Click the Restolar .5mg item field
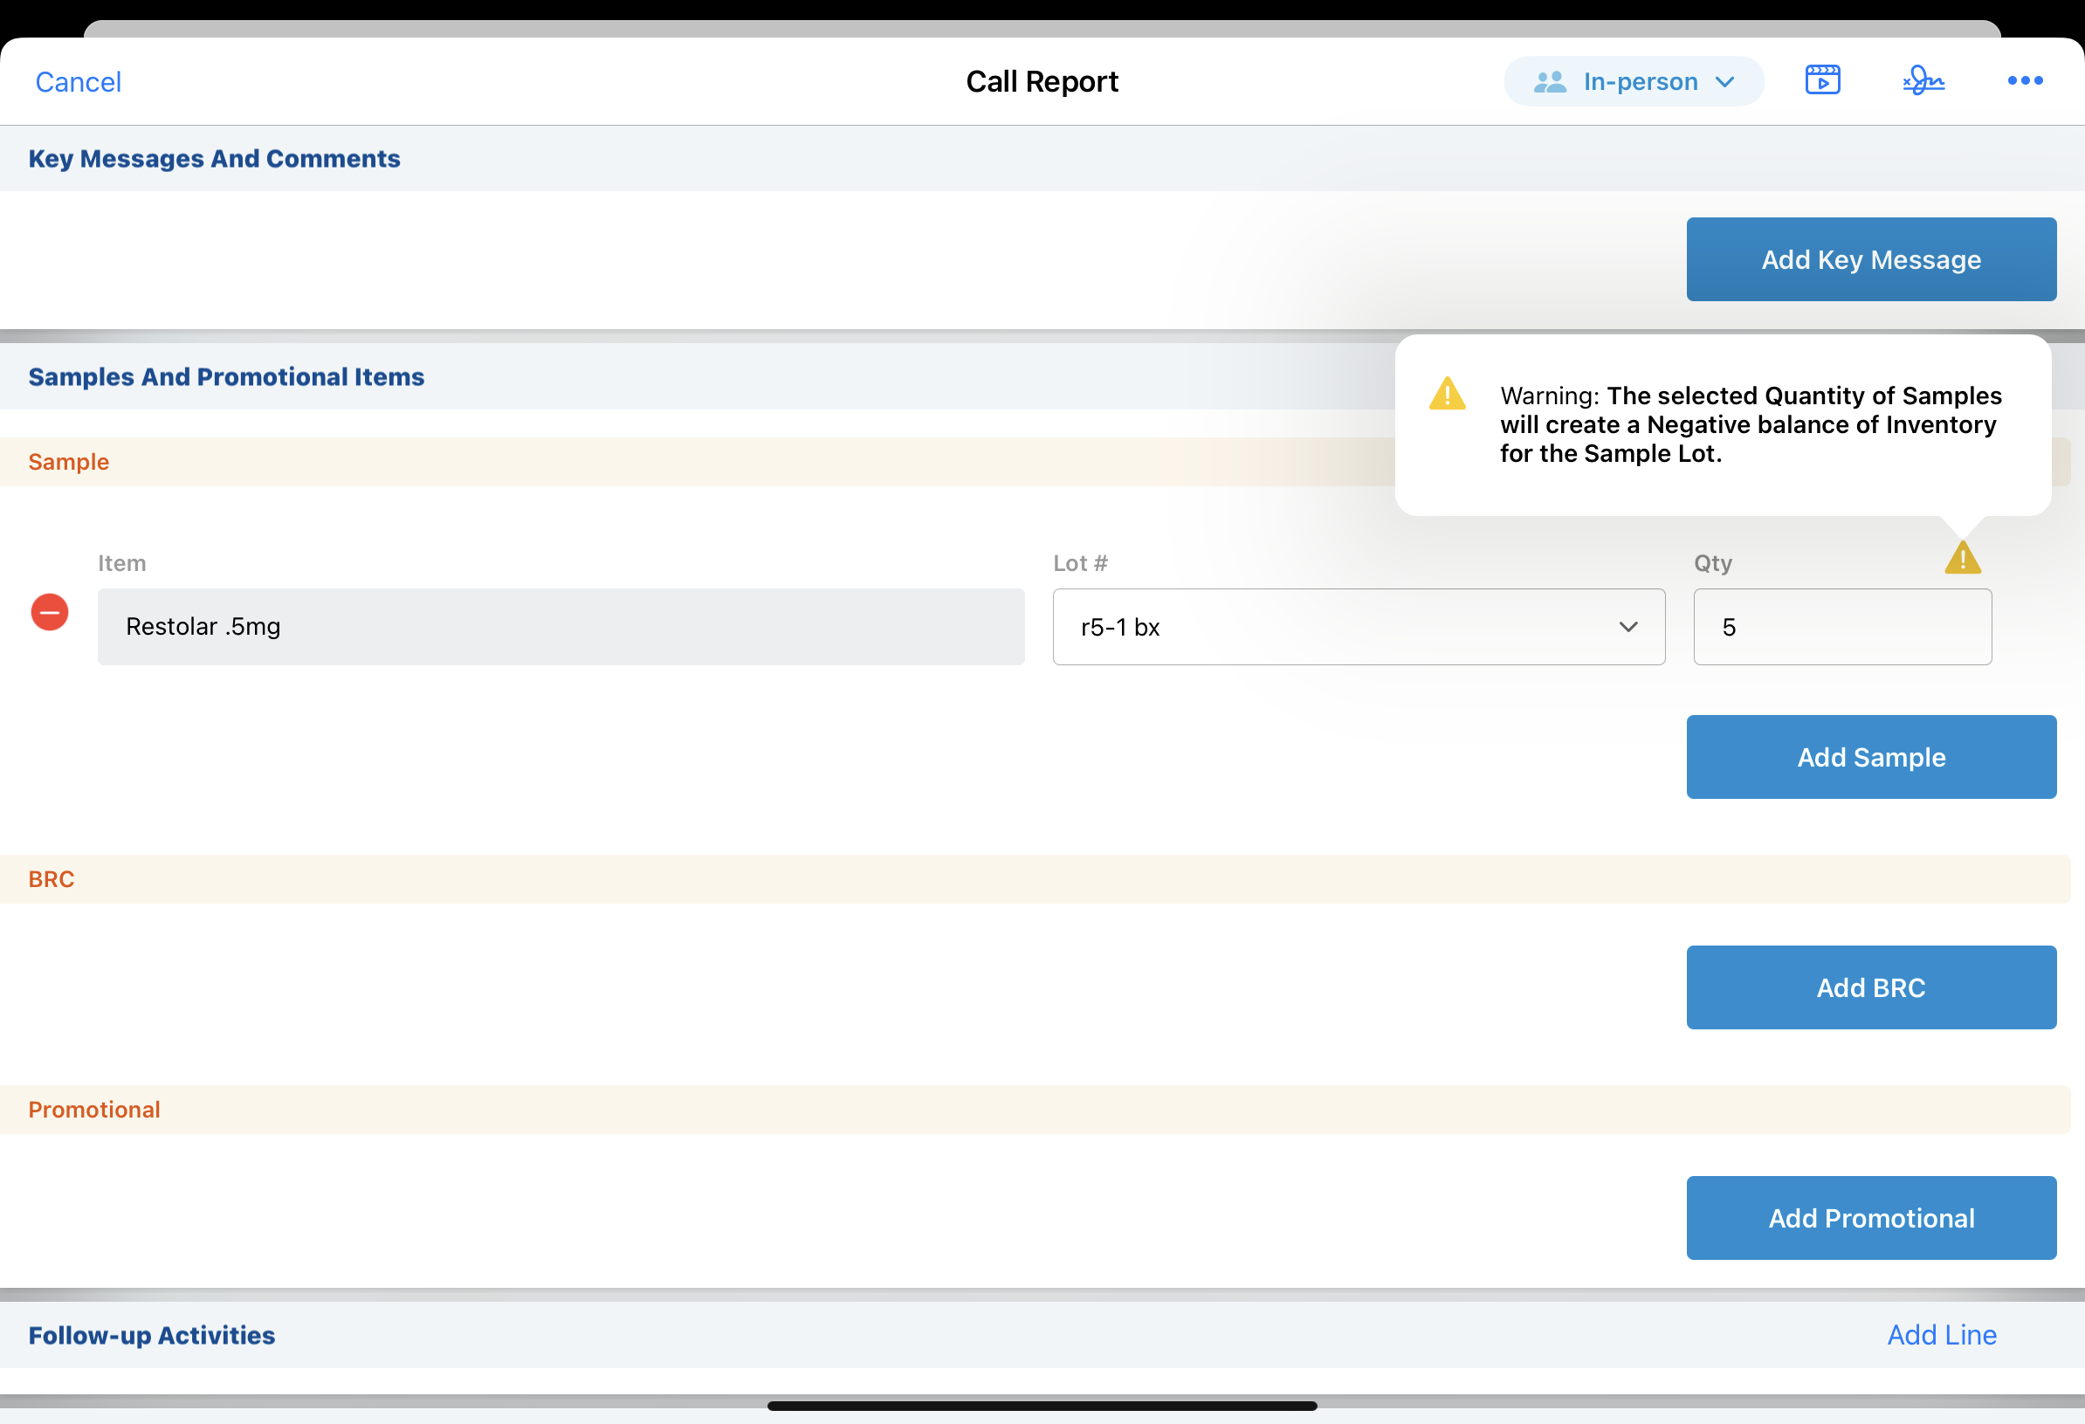 click(561, 627)
